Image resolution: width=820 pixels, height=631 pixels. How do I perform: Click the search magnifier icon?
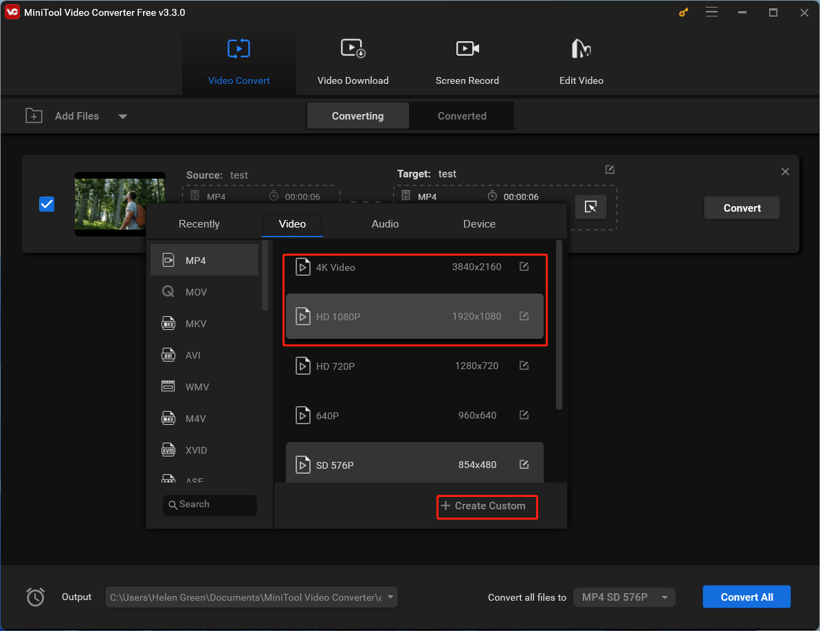[173, 505]
